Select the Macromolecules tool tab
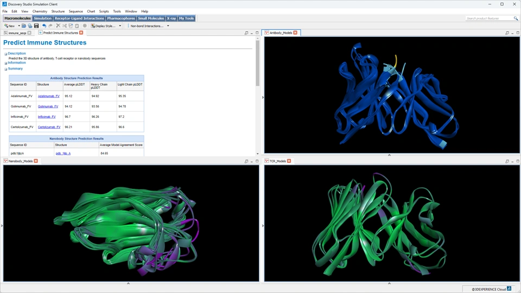 pyautogui.click(x=17, y=18)
